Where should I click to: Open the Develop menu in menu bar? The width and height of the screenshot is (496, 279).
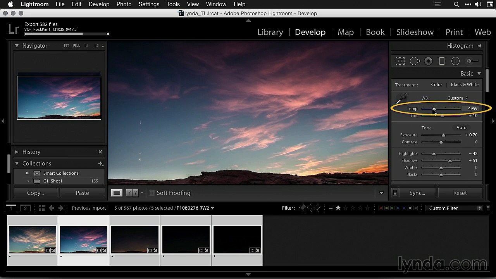99,4
